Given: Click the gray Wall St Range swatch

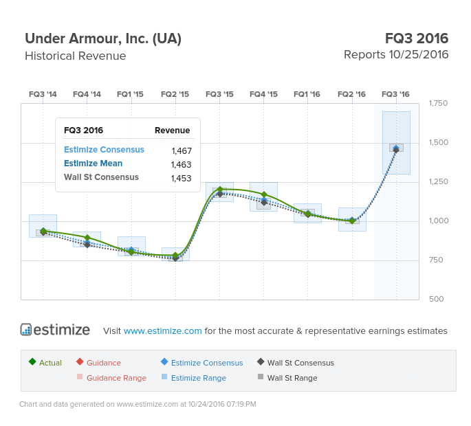Looking at the screenshot, I should point(261,377).
